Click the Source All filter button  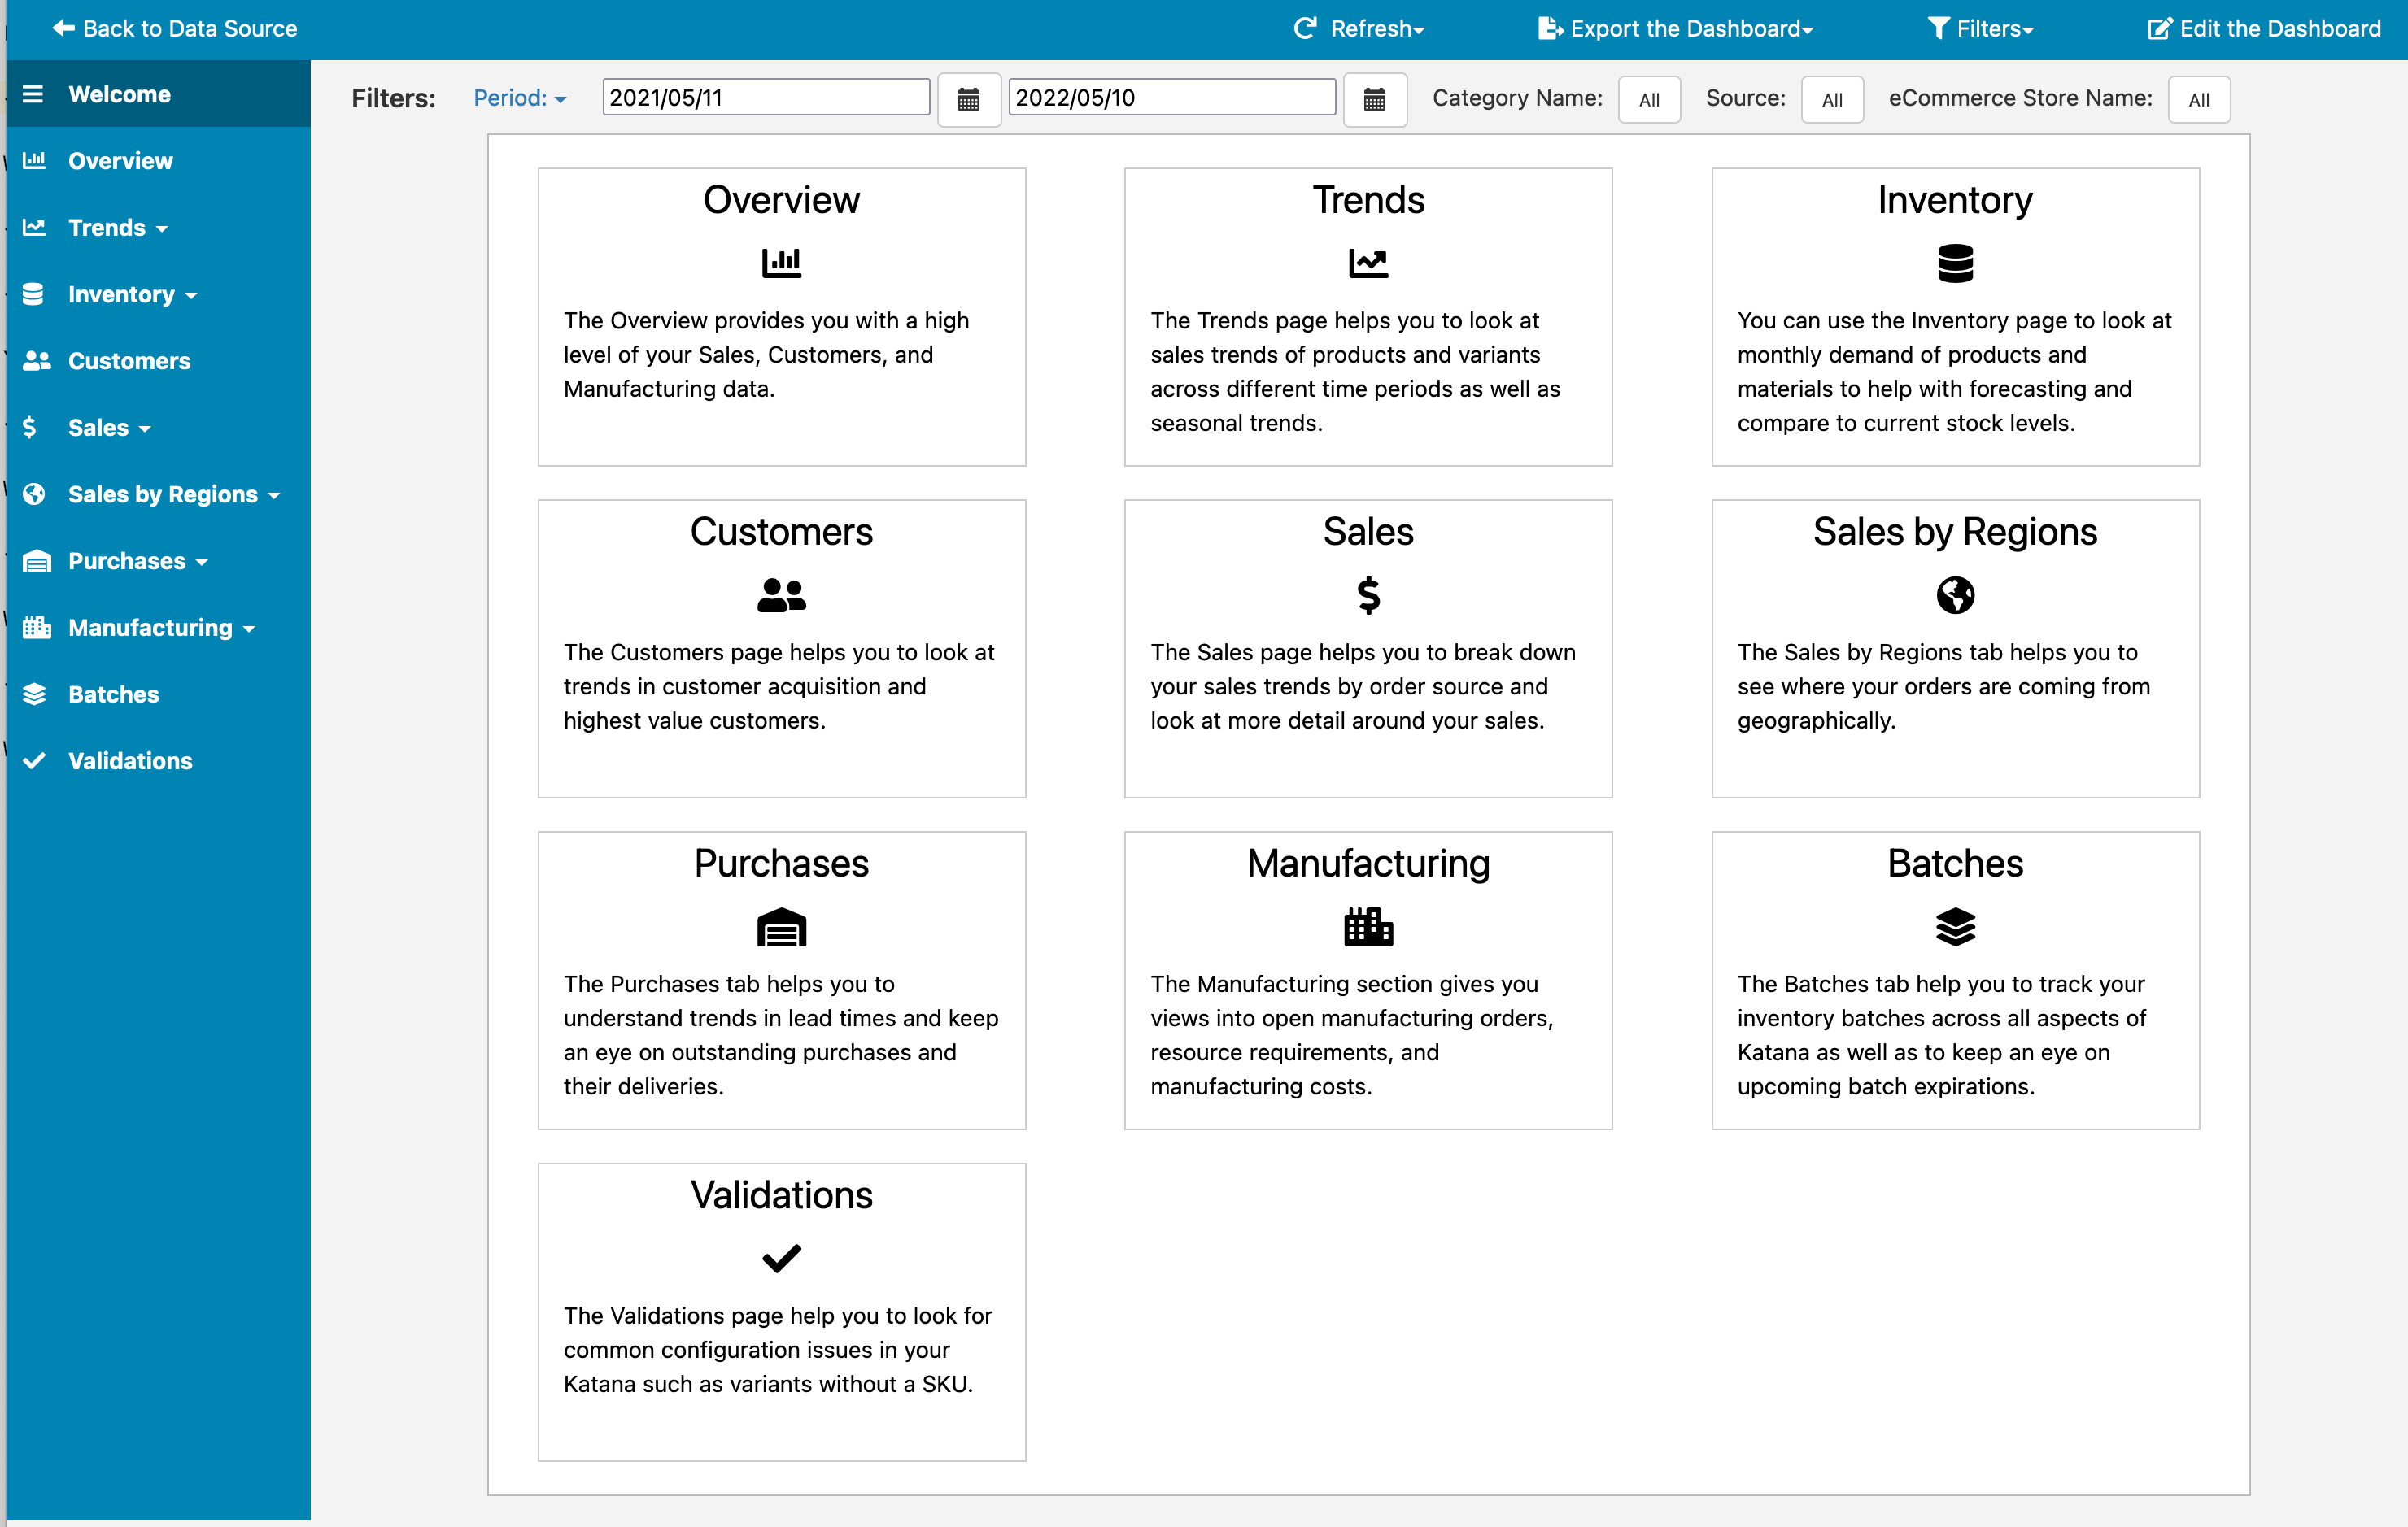(x=1832, y=99)
